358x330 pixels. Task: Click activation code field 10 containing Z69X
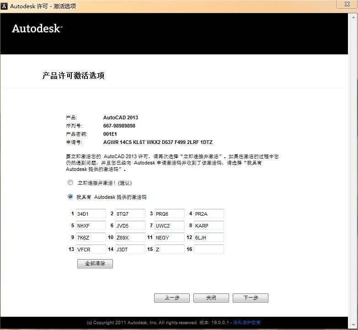[130, 237]
